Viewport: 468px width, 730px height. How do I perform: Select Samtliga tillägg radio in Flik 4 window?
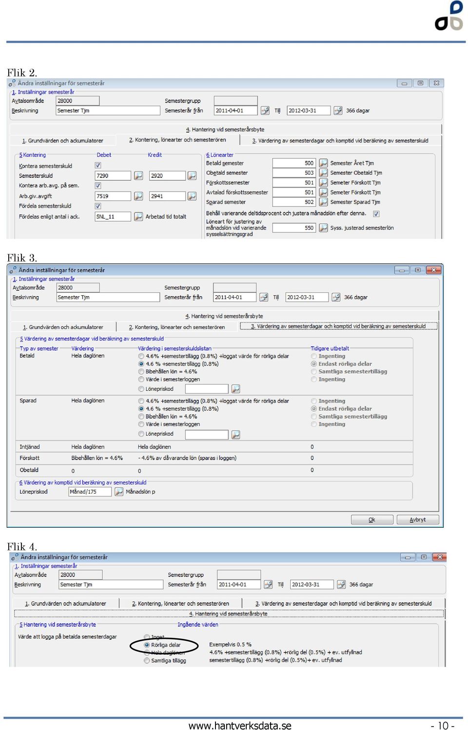(x=147, y=661)
